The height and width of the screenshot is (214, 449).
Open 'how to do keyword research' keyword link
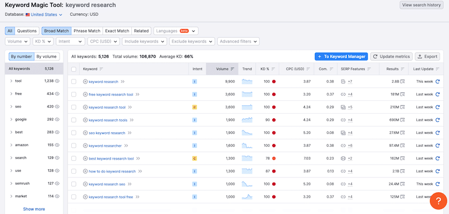pos(112,171)
